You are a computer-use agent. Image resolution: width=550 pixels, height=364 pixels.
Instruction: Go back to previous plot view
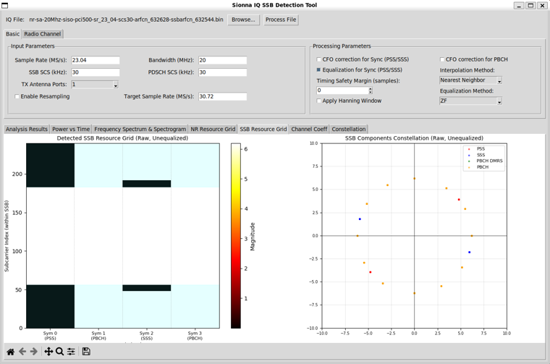[22, 352]
